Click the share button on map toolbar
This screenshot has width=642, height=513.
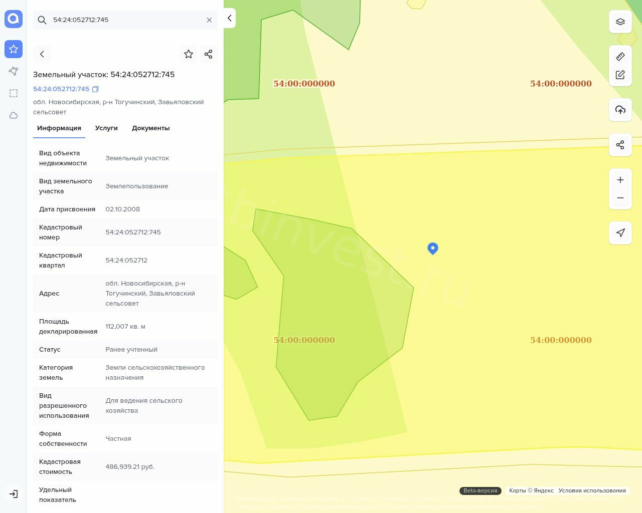620,145
